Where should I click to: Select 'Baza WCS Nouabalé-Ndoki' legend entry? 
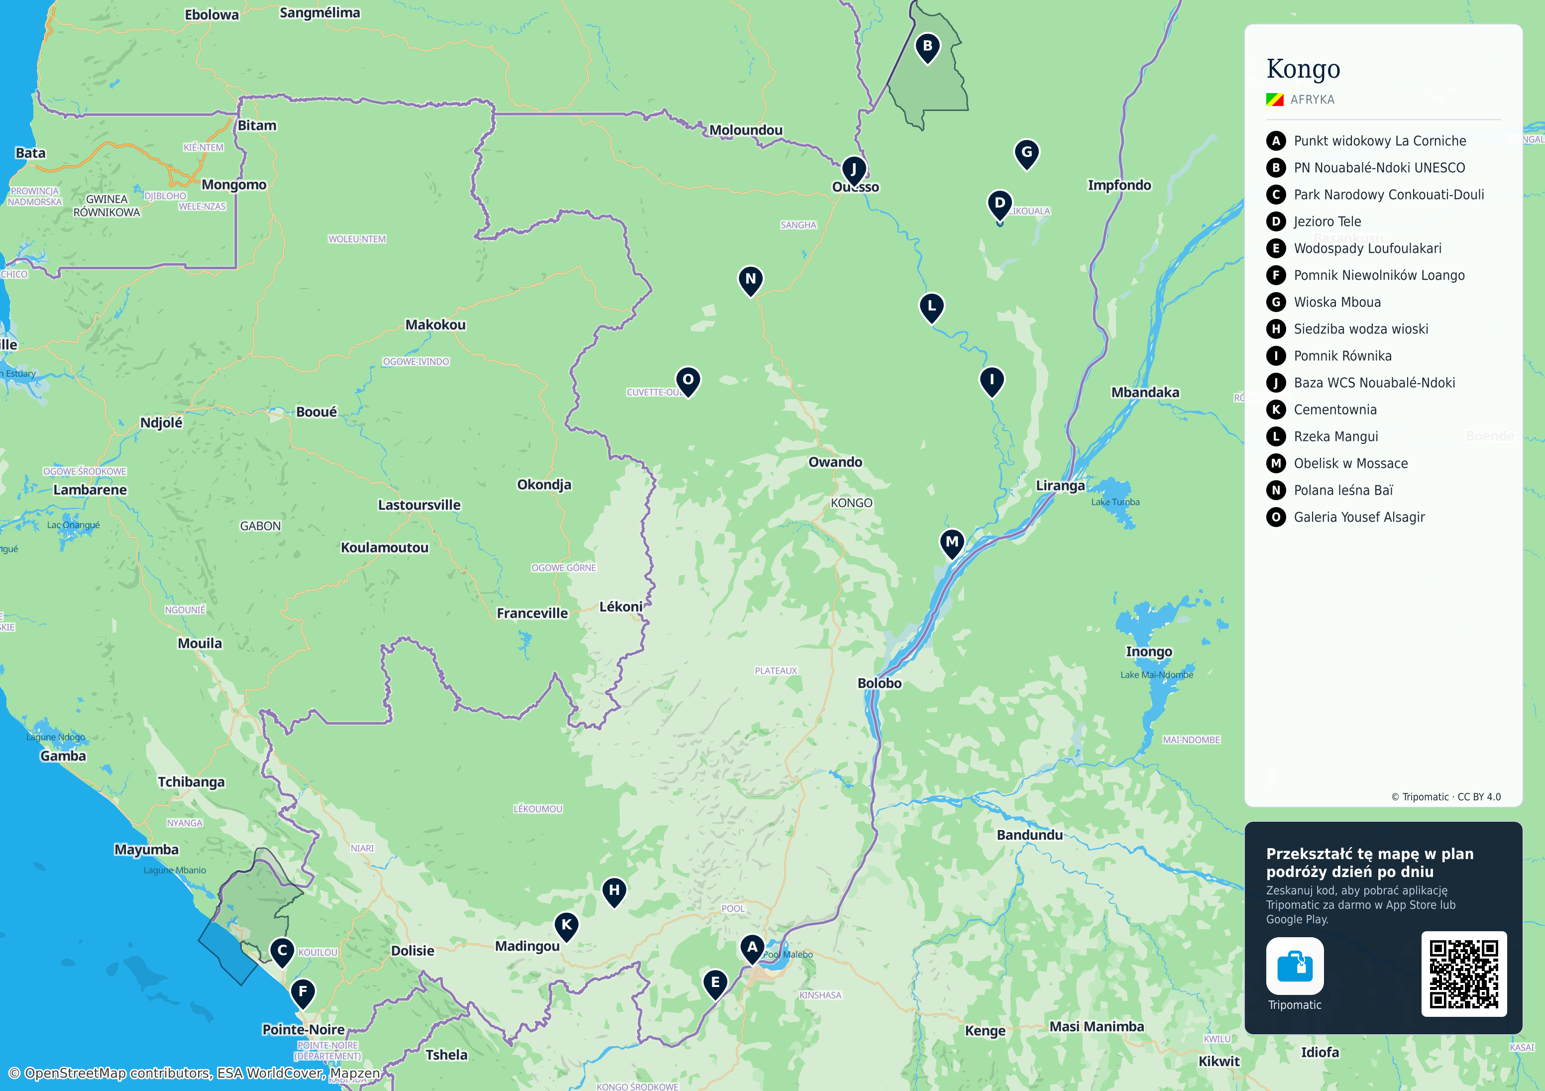(x=1374, y=383)
